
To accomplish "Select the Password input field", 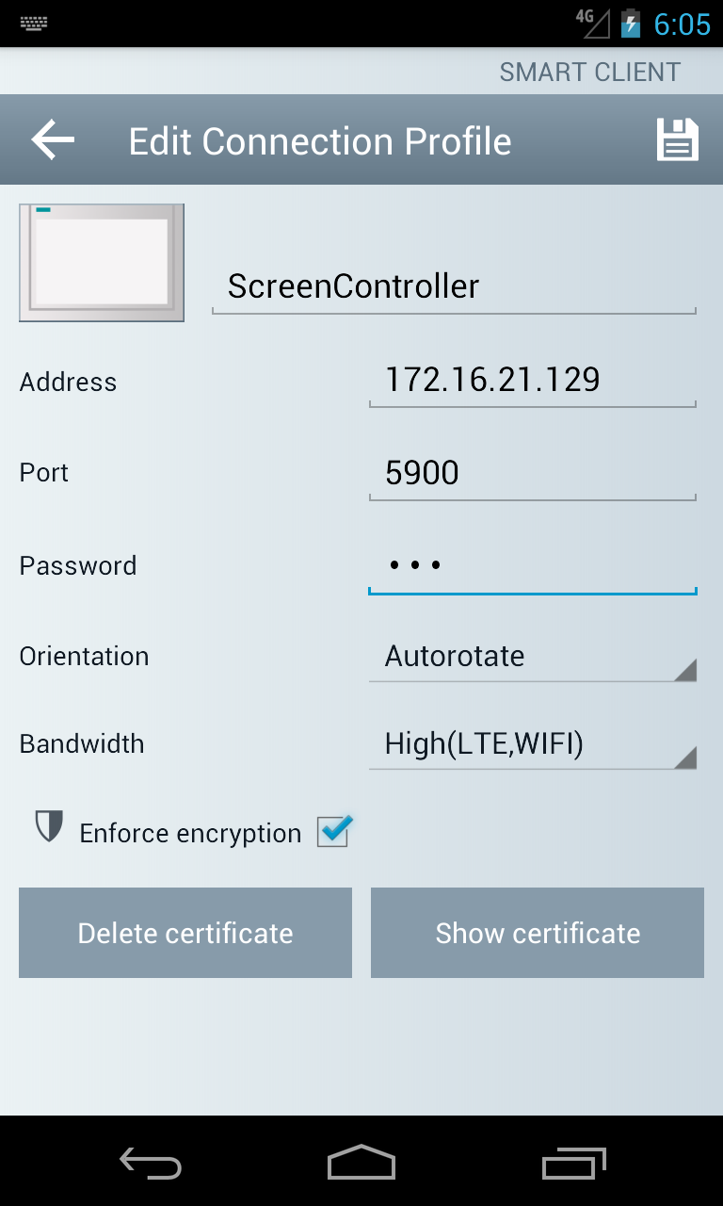I will (x=532, y=565).
